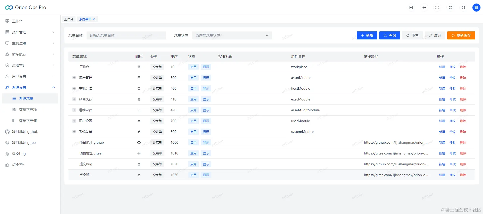The width and height of the screenshot is (483, 214).
Task: Click the 命令执行 row icon
Action: pyautogui.click(x=139, y=99)
